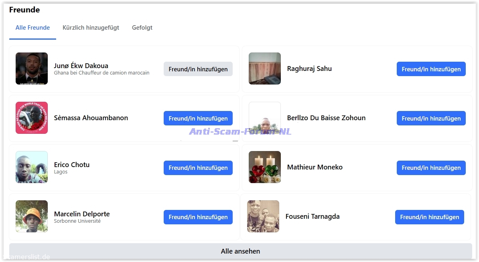Open Junø Ékw Dakoua's profile picture

coord(32,69)
